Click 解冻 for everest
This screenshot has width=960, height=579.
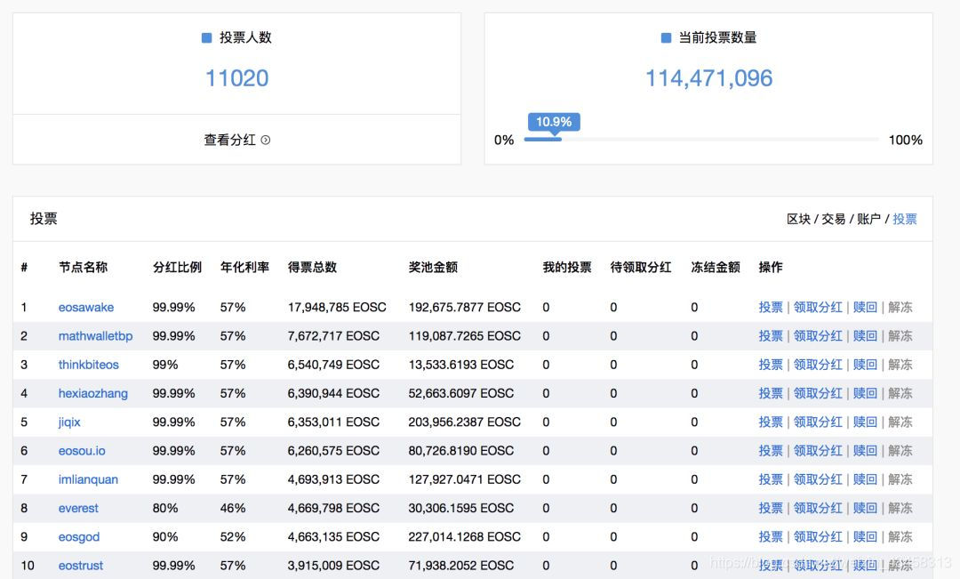tap(900, 508)
